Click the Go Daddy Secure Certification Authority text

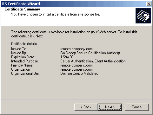pyautogui.click(x=90, y=53)
